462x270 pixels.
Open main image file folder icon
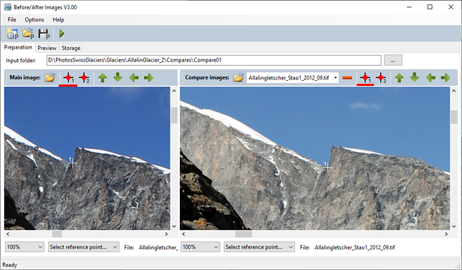tap(50, 77)
